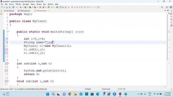Select the Java perspective icon

pyautogui.click(x=171, y=7)
